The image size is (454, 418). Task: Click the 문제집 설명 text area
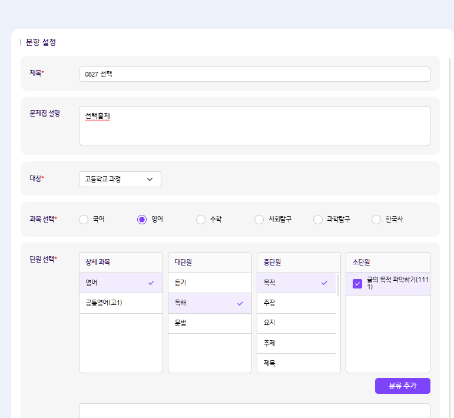(254, 125)
